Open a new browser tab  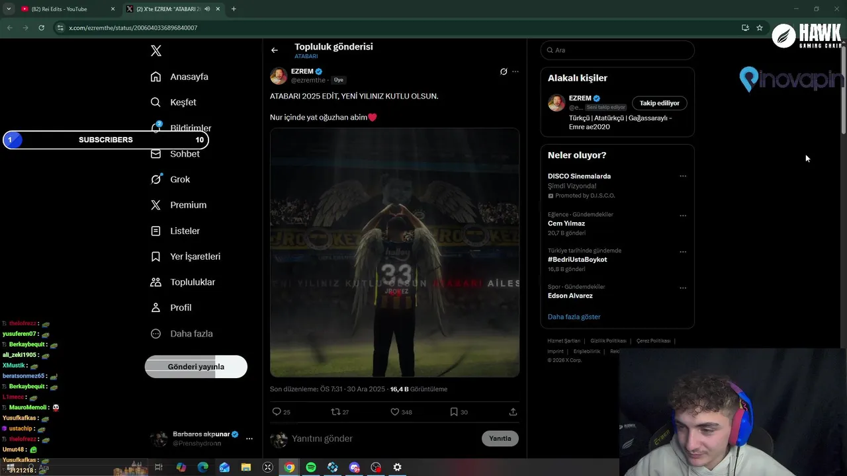point(234,9)
